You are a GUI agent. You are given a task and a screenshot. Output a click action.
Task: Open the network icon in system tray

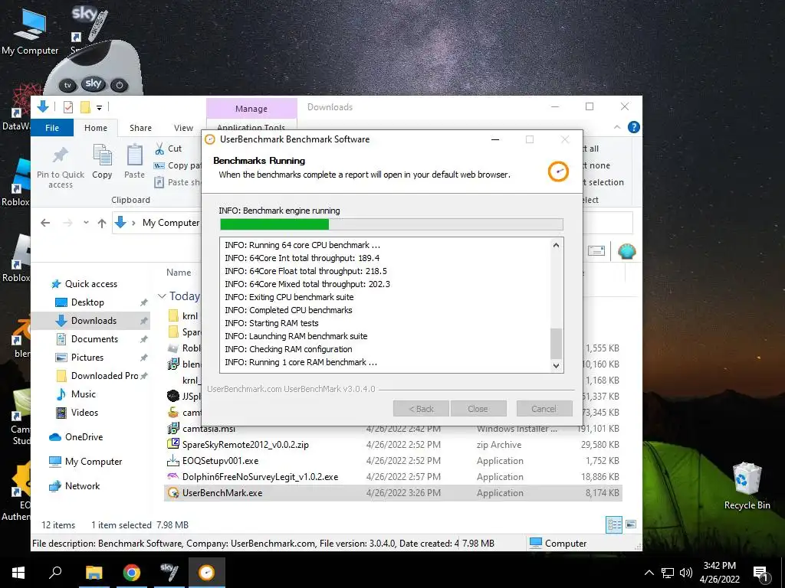tap(668, 573)
